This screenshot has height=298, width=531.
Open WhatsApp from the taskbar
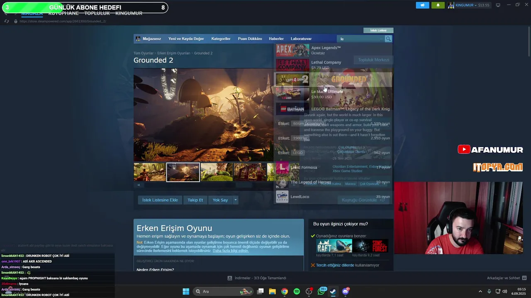pos(322,291)
